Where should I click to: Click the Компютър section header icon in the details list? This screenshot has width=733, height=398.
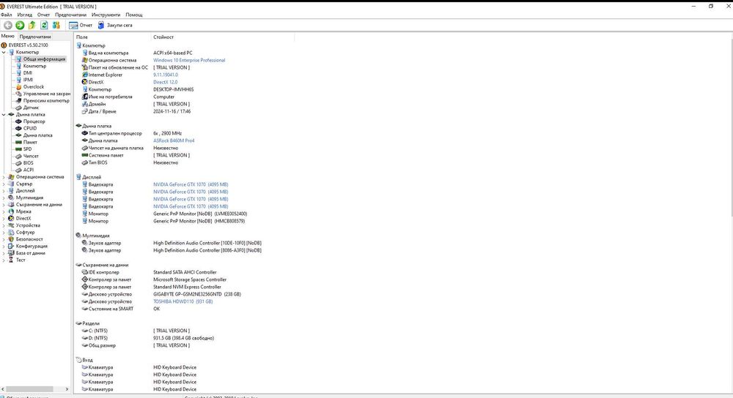[x=78, y=45]
